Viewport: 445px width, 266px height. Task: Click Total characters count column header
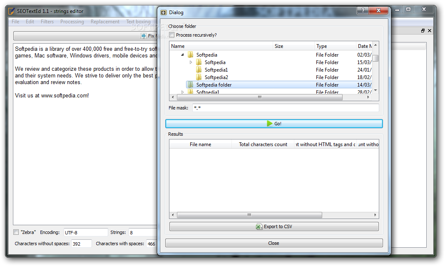(x=263, y=144)
